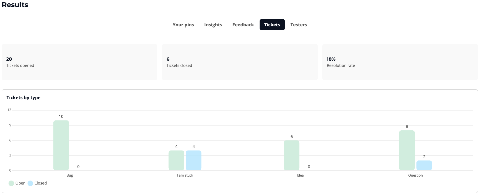The width and height of the screenshot is (480, 195).
Task: Click the Idea open tickets bar
Action: pos(291,155)
